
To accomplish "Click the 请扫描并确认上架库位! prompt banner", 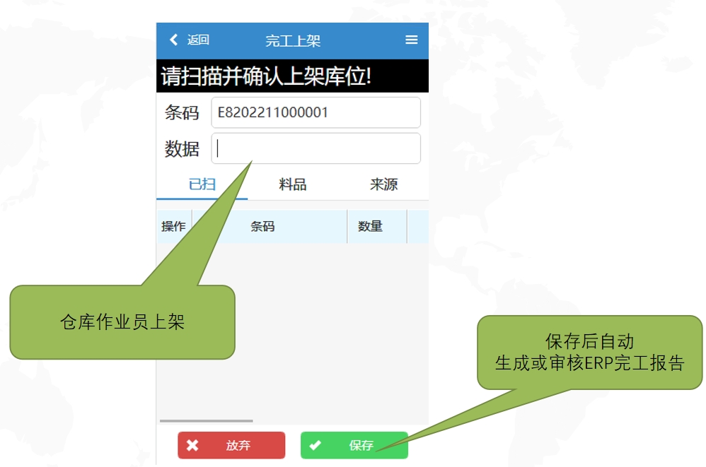I will tap(293, 76).
